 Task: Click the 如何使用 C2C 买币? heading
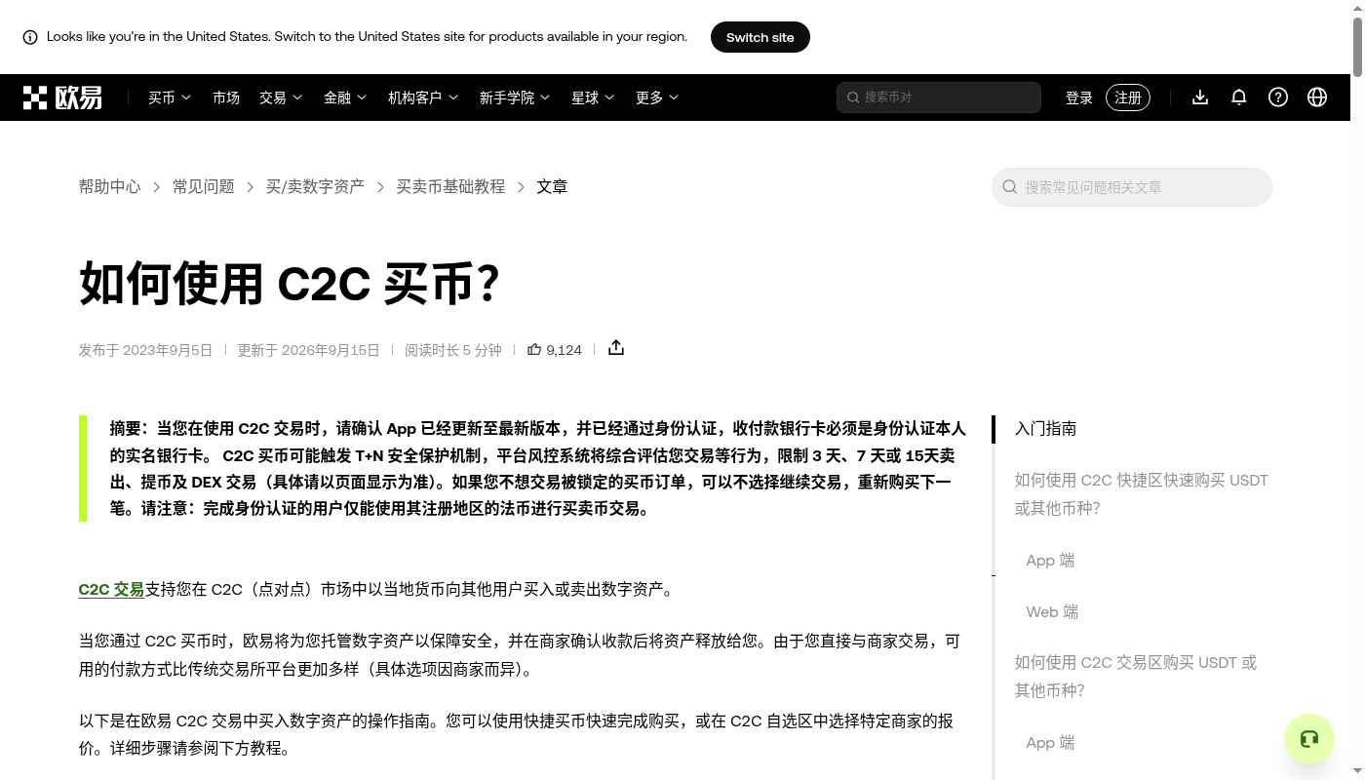point(290,284)
